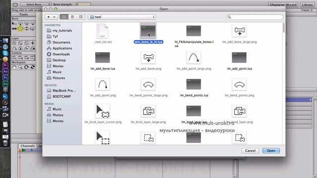Select lm_bend_points.png file
This screenshot has height=178, width=317.
(239, 87)
